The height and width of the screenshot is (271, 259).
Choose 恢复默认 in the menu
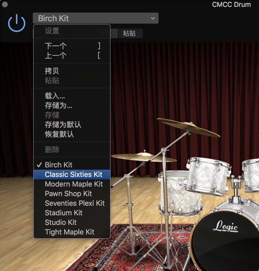pyautogui.click(x=72, y=134)
